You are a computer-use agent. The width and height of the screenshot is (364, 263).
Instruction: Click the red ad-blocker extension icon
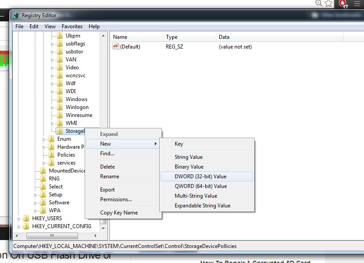click(x=343, y=4)
